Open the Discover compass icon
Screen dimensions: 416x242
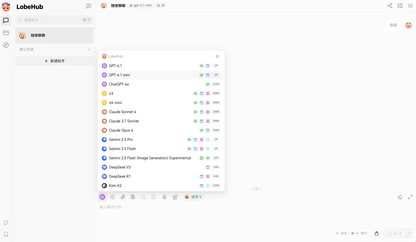6,45
